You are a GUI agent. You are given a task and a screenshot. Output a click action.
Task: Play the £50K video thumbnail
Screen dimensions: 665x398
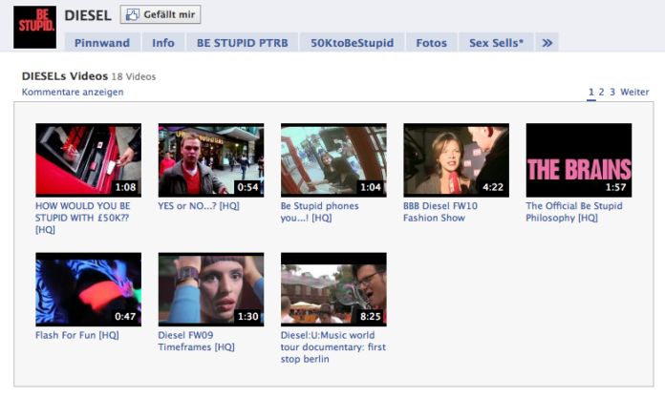click(88, 159)
